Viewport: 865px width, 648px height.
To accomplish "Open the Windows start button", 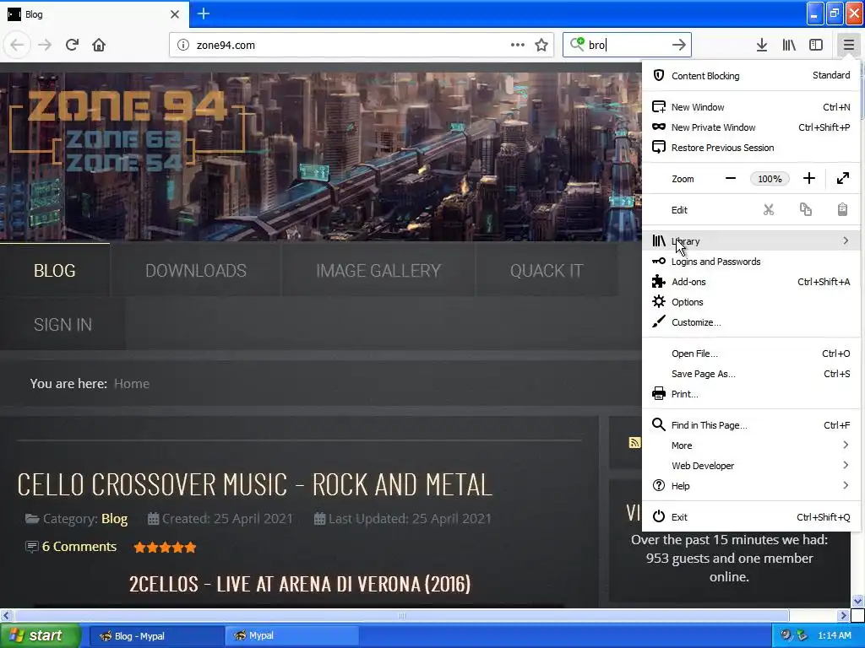I will pos(41,635).
